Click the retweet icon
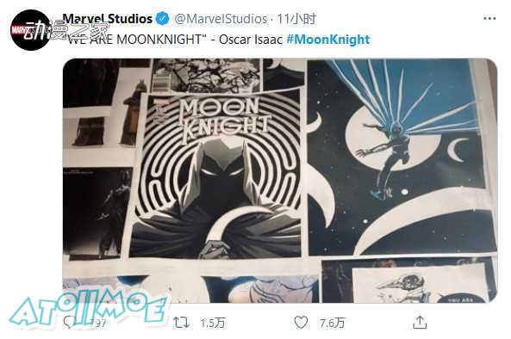The height and width of the screenshot is (339, 511). pos(181,323)
